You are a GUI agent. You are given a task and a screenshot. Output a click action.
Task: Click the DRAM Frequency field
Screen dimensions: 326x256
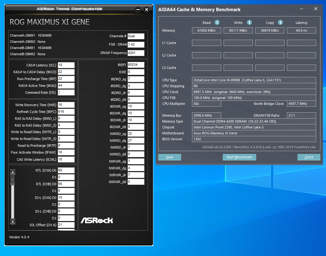[136, 53]
